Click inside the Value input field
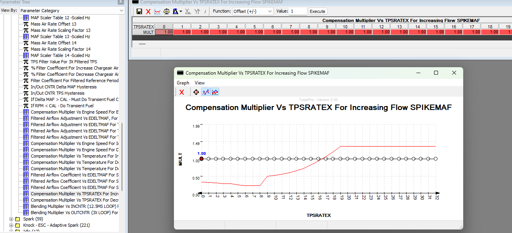This screenshot has width=512, height=233. pyautogui.click(x=298, y=11)
